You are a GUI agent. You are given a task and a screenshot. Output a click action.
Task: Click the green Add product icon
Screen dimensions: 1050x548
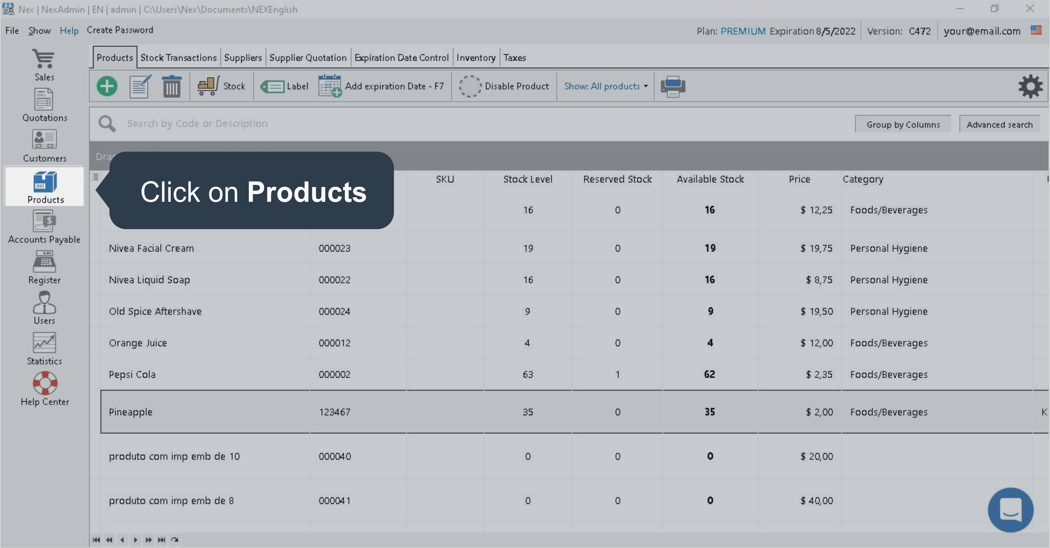[x=107, y=86]
